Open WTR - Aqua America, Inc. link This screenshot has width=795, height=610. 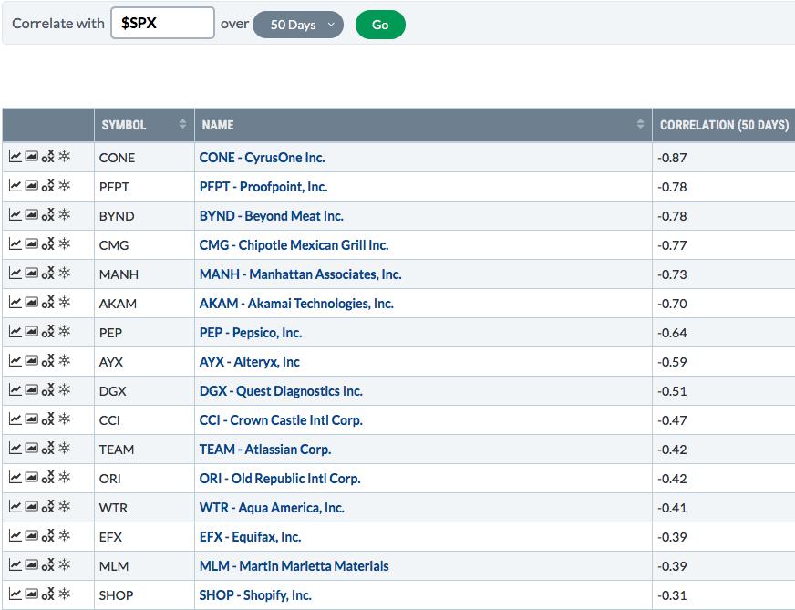(272, 508)
